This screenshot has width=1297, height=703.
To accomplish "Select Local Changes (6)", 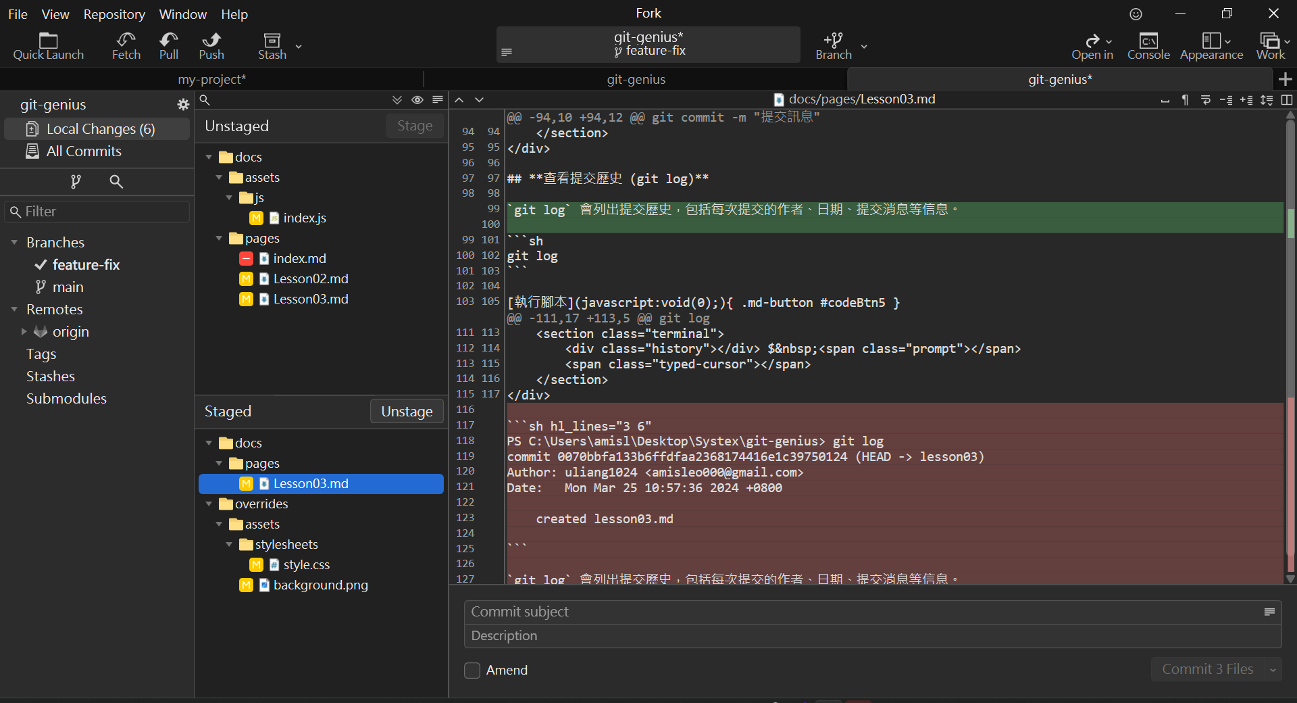I will (97, 129).
